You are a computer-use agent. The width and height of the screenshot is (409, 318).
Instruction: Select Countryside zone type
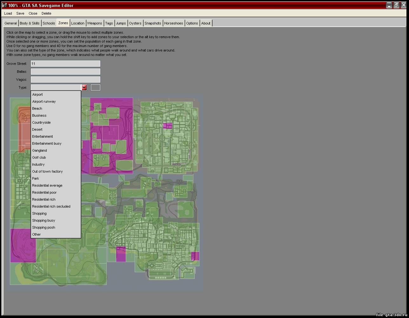coord(56,122)
